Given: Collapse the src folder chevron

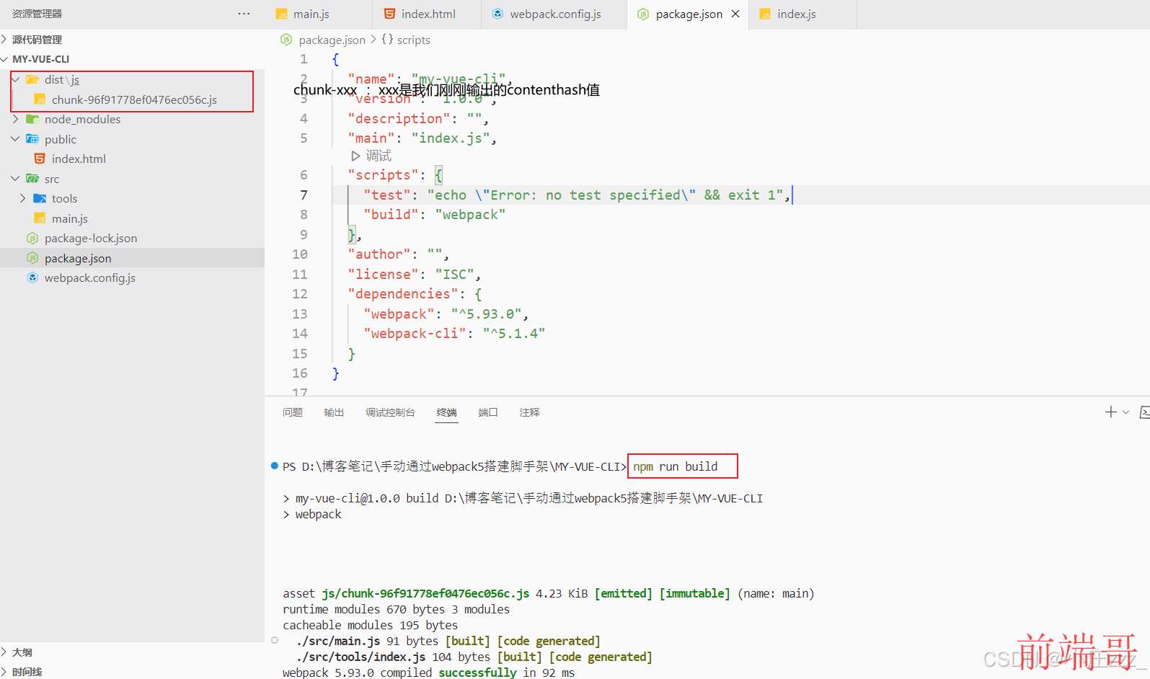Looking at the screenshot, I should [16, 179].
